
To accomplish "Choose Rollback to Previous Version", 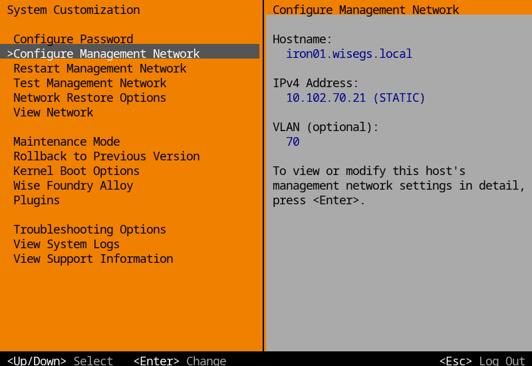I will point(106,156).
